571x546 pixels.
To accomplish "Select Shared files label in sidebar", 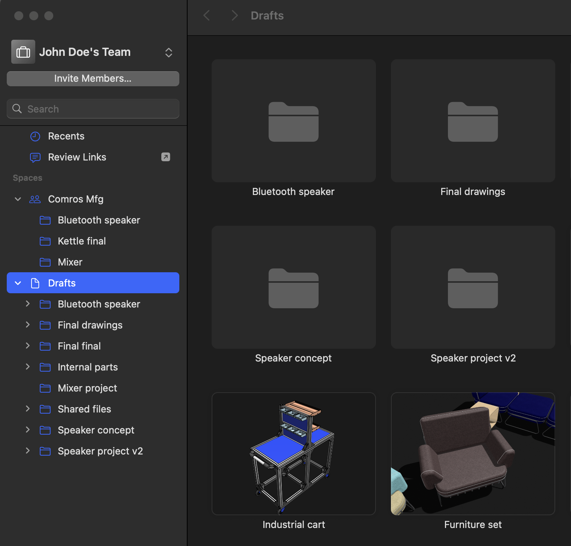I will click(x=84, y=409).
